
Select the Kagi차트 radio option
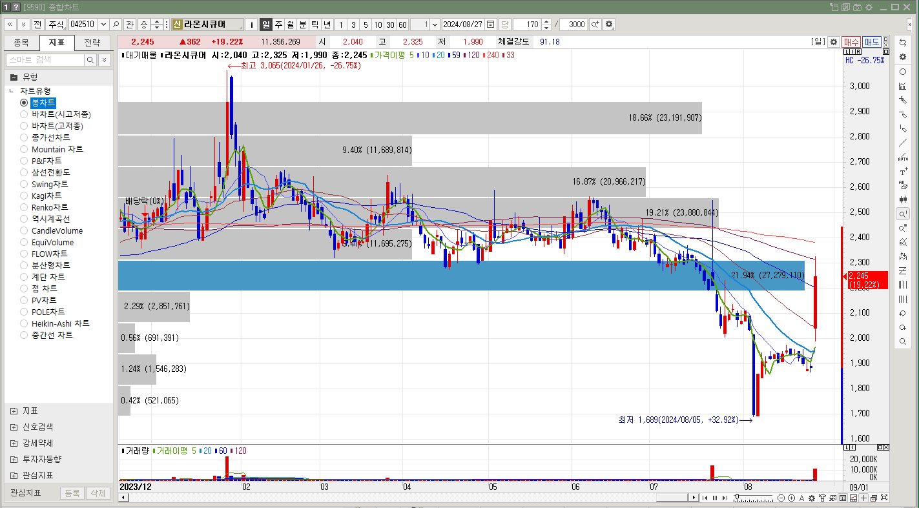coord(24,196)
